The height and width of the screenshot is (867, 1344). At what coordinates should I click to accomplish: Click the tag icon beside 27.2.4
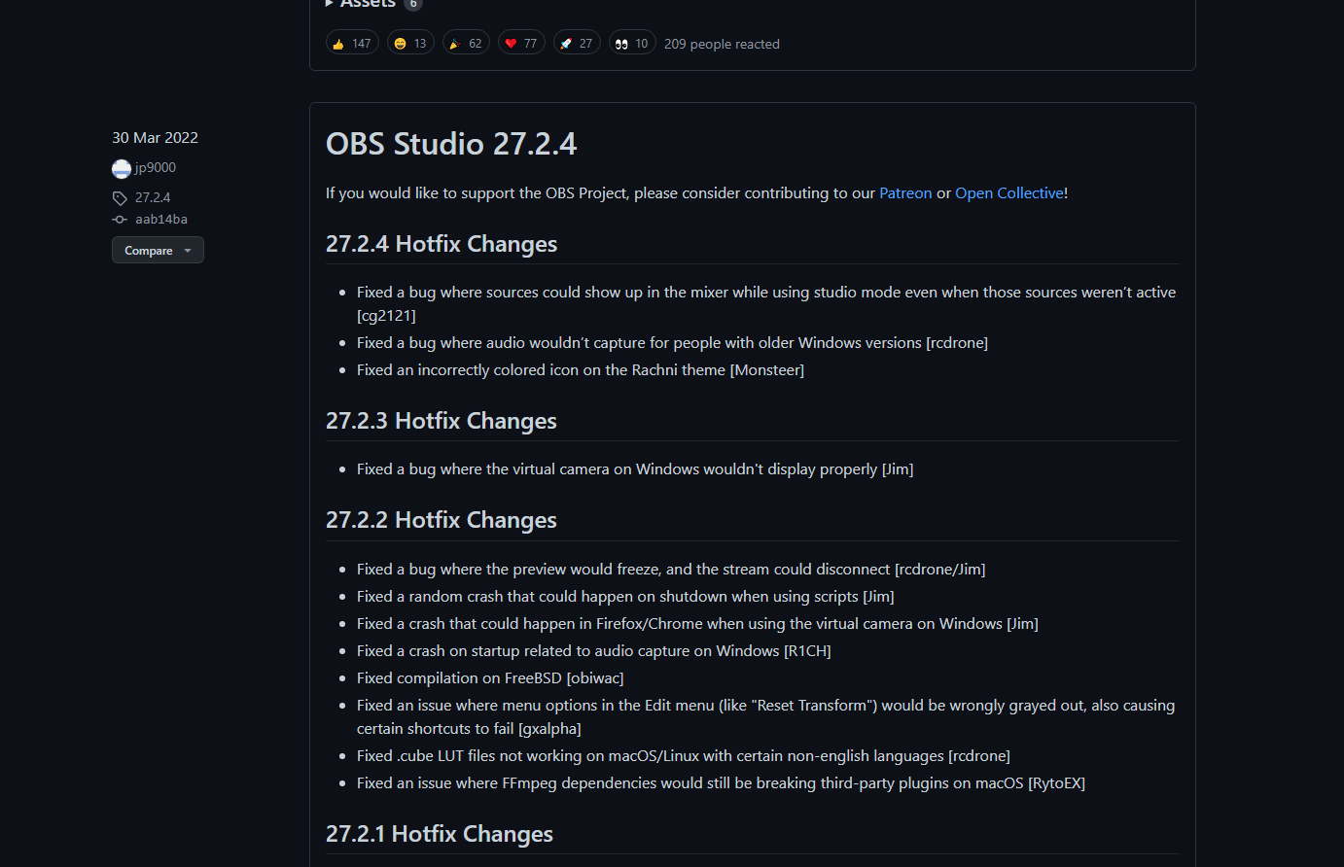118,197
